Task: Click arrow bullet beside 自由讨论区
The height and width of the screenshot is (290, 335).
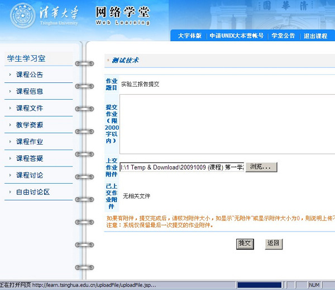Action: [10, 192]
